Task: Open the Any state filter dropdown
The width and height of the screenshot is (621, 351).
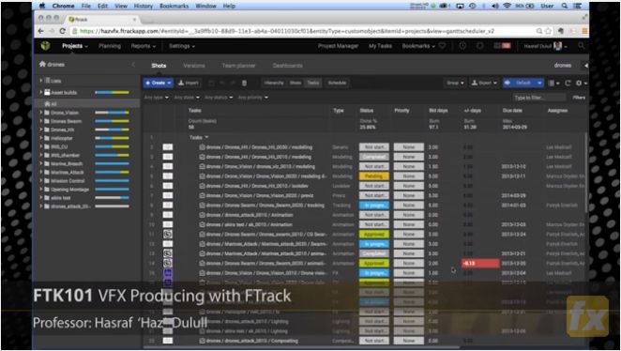Action: 187,98
